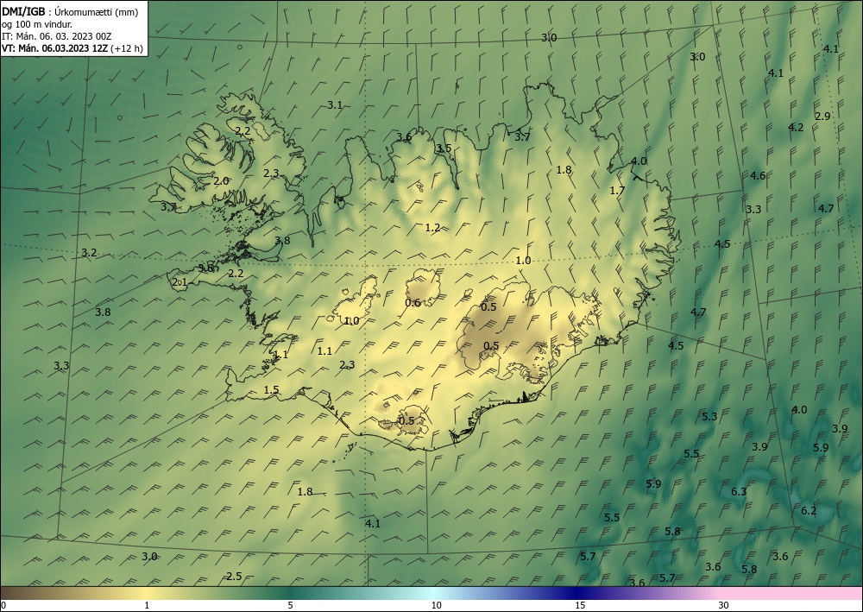This screenshot has width=863, height=612.
Task: Click the '3.5' value on the north coast
Action: pos(444,148)
